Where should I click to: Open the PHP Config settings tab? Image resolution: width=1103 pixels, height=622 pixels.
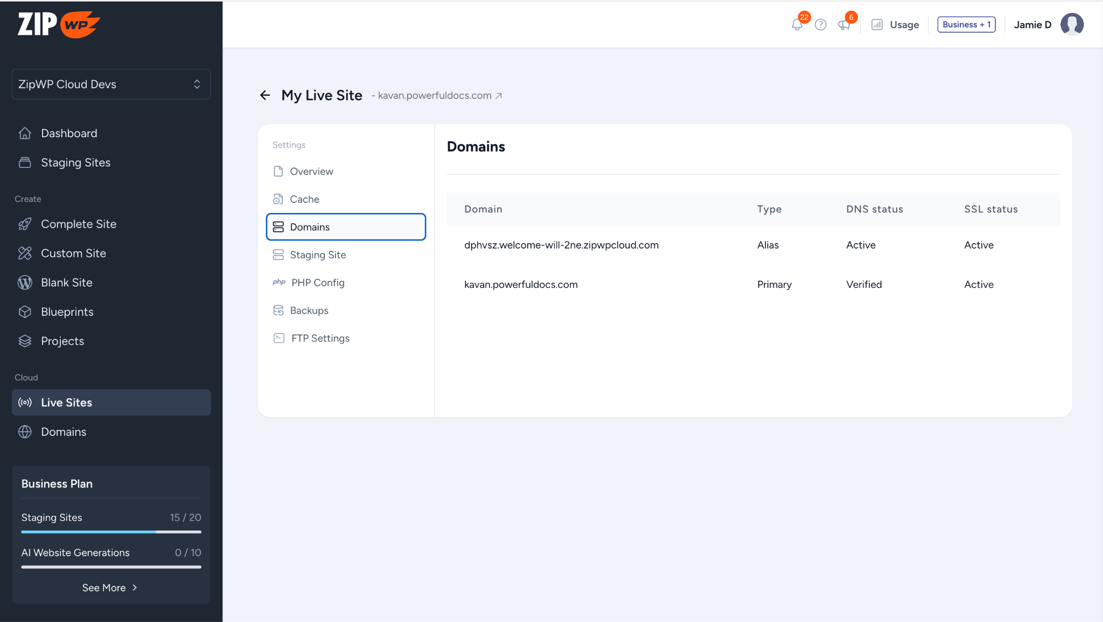point(317,282)
